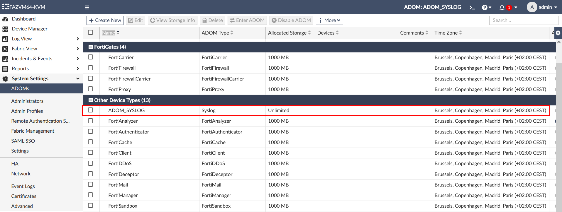This screenshot has height=212, width=562.
Task: Click the Device Manager sidebar icon
Action: (x=5, y=29)
